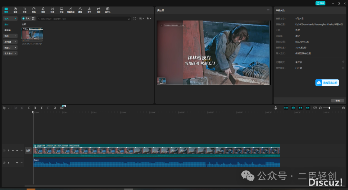Select the 2025.04.24 mp4 media thumbnail

coord(32,34)
